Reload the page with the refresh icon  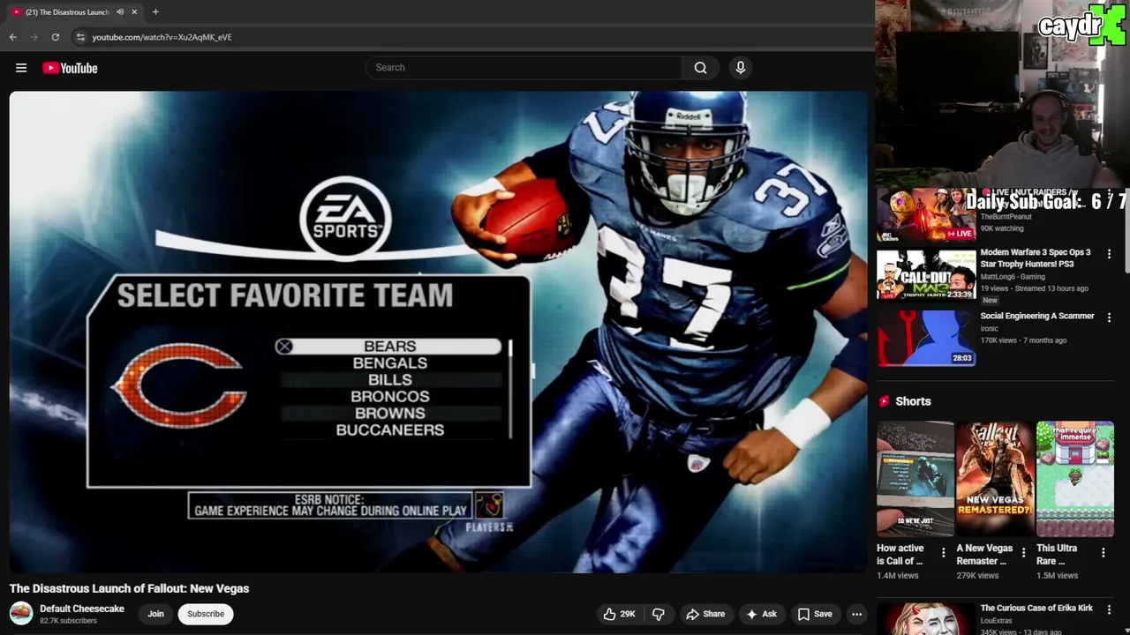click(55, 37)
